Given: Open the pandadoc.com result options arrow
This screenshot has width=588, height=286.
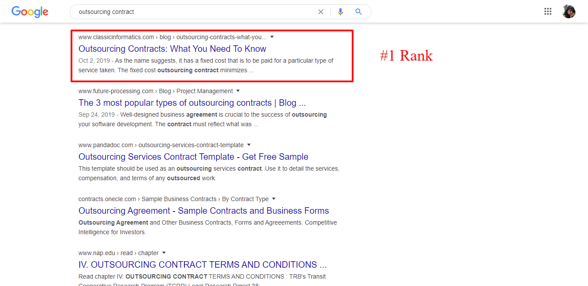Looking at the screenshot, I should coord(249,145).
